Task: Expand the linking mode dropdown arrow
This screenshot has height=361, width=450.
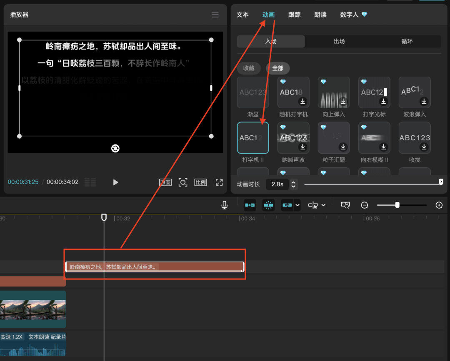Action: [297, 205]
